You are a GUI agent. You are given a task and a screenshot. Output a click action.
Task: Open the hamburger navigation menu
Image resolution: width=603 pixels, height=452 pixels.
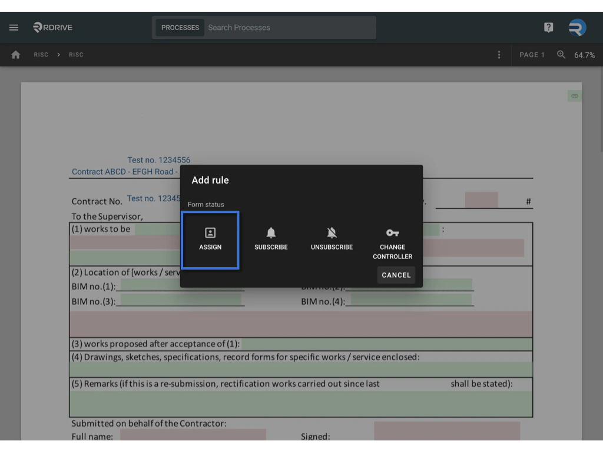point(14,27)
